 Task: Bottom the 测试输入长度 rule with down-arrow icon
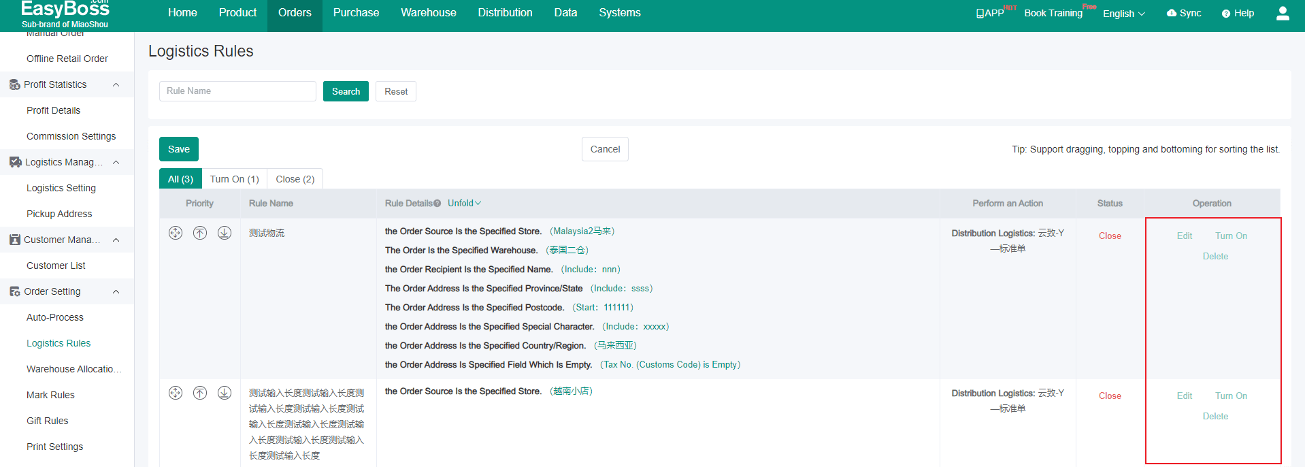pyautogui.click(x=225, y=393)
